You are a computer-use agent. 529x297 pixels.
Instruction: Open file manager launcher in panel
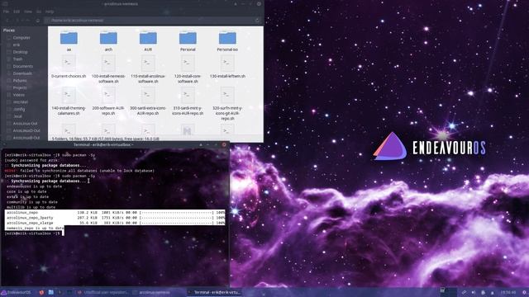[50, 292]
